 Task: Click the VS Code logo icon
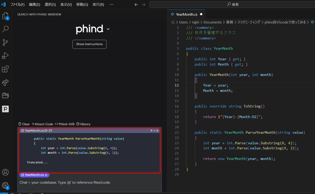pos(3,4)
